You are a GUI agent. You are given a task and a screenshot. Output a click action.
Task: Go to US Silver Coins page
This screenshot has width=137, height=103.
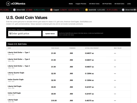click(94, 4)
